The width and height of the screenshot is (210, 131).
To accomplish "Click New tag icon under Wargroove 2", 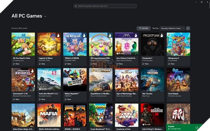I will pyautogui.click(x=169, y=64).
